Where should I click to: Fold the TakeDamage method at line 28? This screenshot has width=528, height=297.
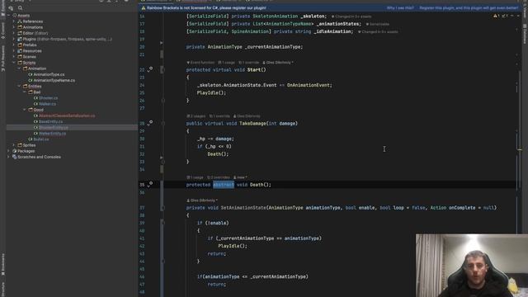coord(163,123)
